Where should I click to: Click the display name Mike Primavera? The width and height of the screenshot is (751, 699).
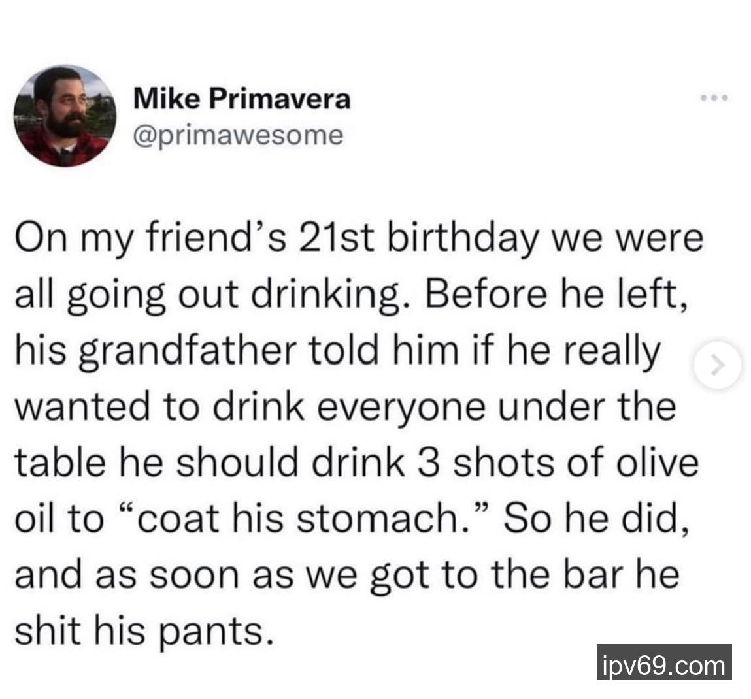[x=242, y=99]
